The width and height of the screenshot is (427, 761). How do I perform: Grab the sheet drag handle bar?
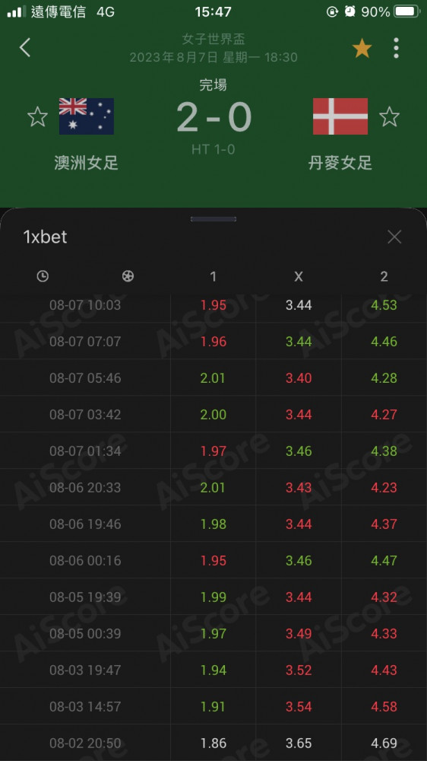(214, 219)
